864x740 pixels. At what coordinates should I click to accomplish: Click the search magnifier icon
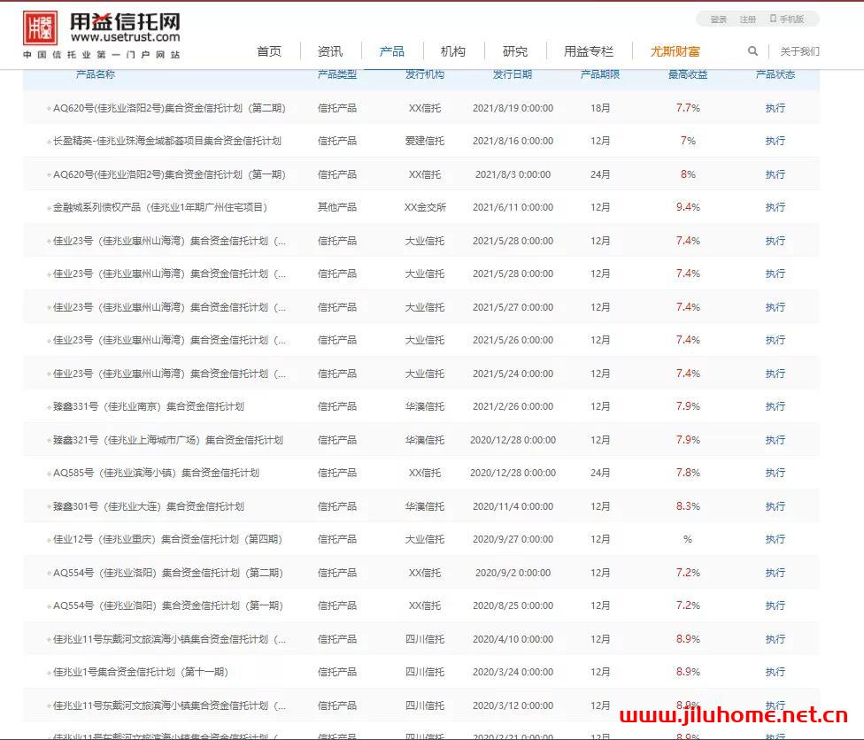752,51
